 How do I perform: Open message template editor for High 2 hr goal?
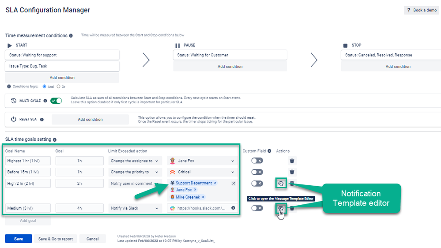tap(281, 183)
